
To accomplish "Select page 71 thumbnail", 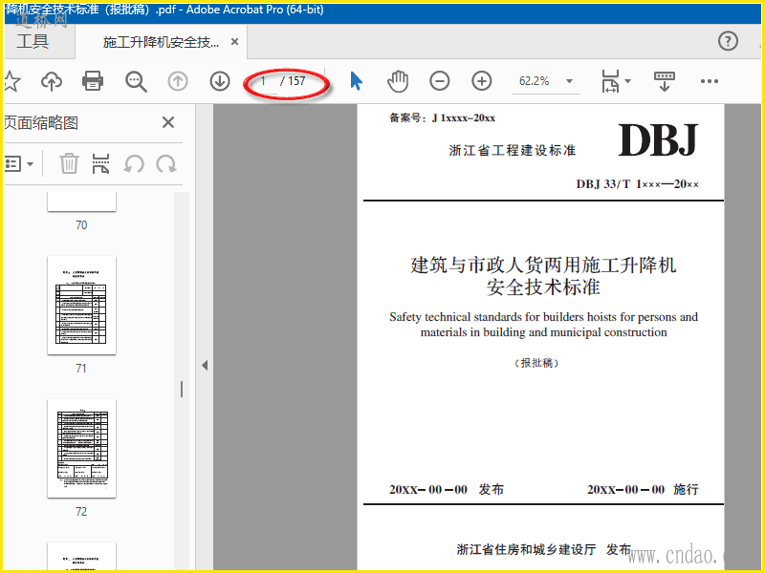I will [x=81, y=305].
